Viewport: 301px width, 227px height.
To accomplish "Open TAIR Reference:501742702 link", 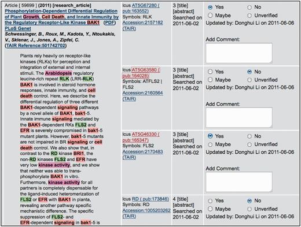I will 36,46.
